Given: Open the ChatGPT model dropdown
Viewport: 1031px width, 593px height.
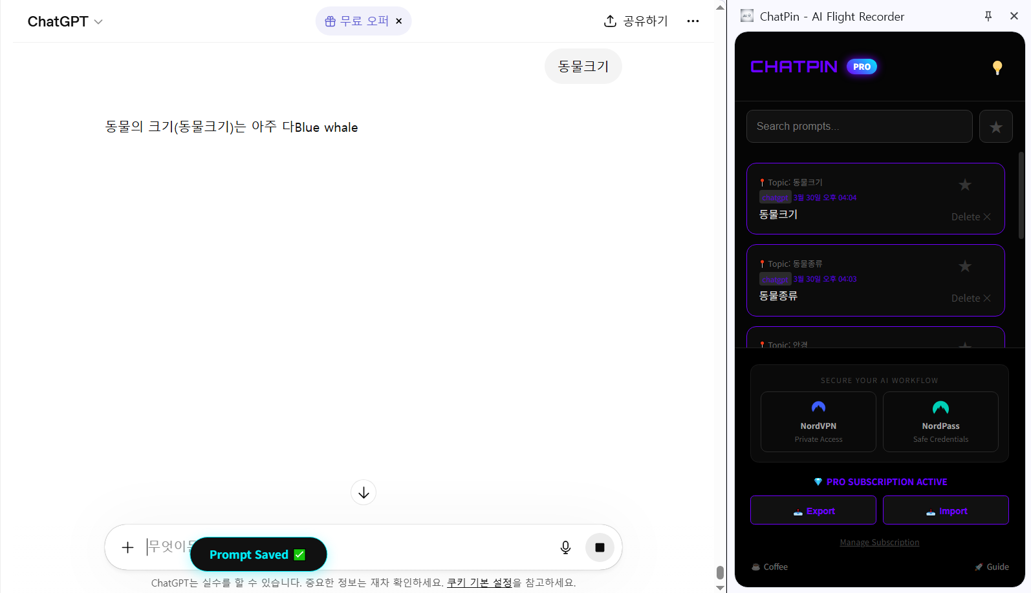Looking at the screenshot, I should 65,21.
